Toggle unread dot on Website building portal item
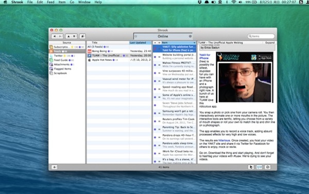The height and width of the screenshot is (194, 309). coord(155,57)
